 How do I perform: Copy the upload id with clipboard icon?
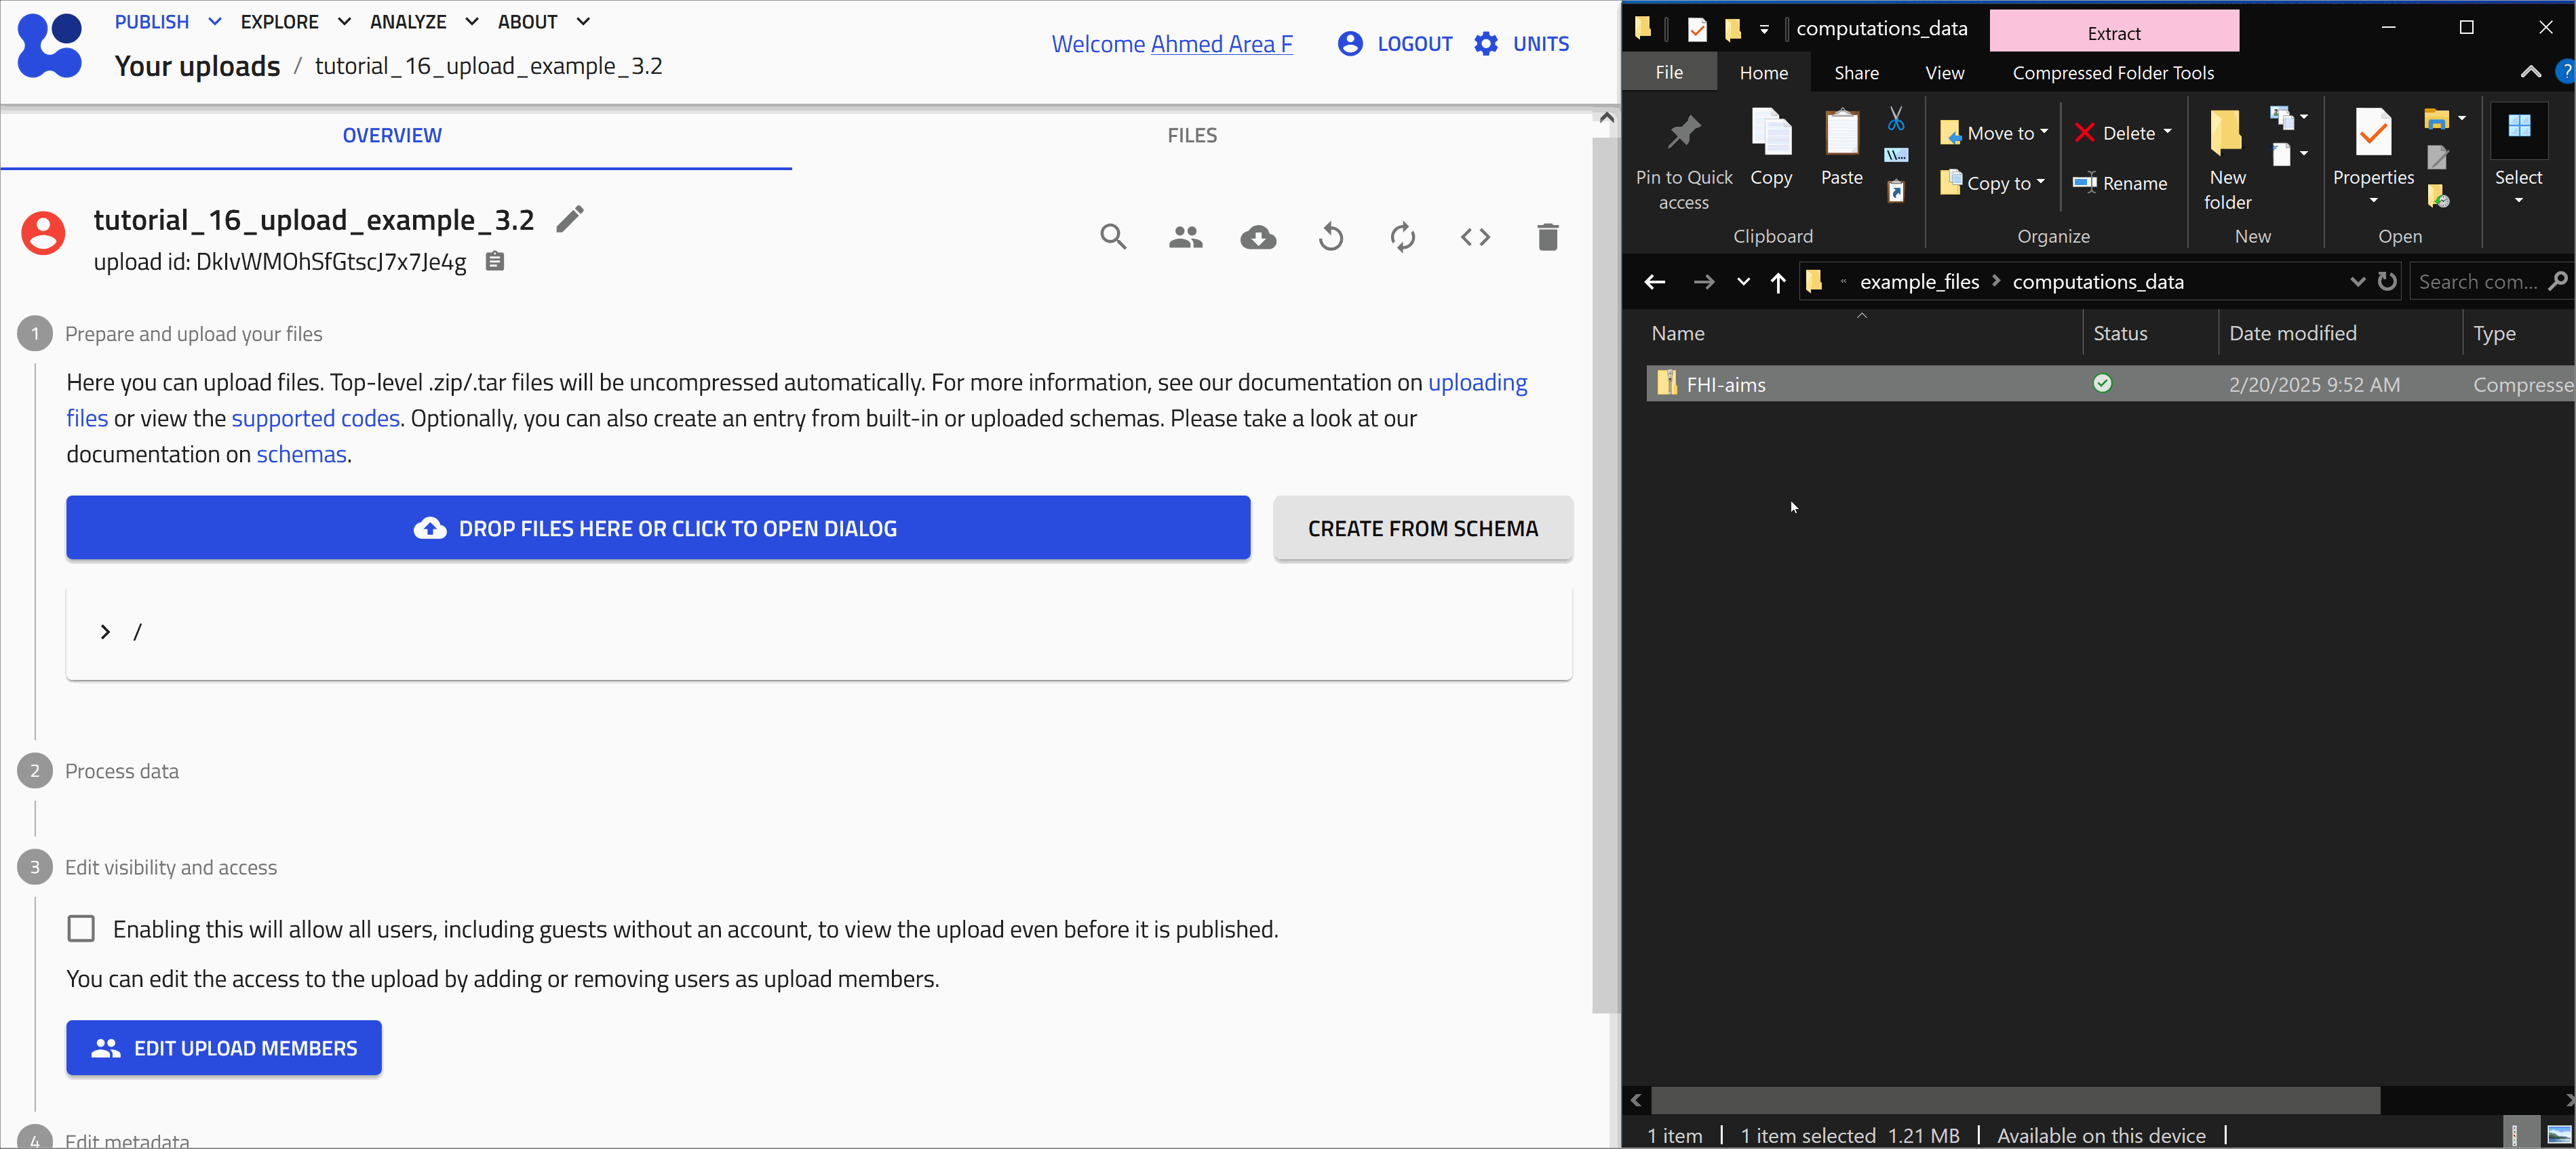tap(494, 262)
